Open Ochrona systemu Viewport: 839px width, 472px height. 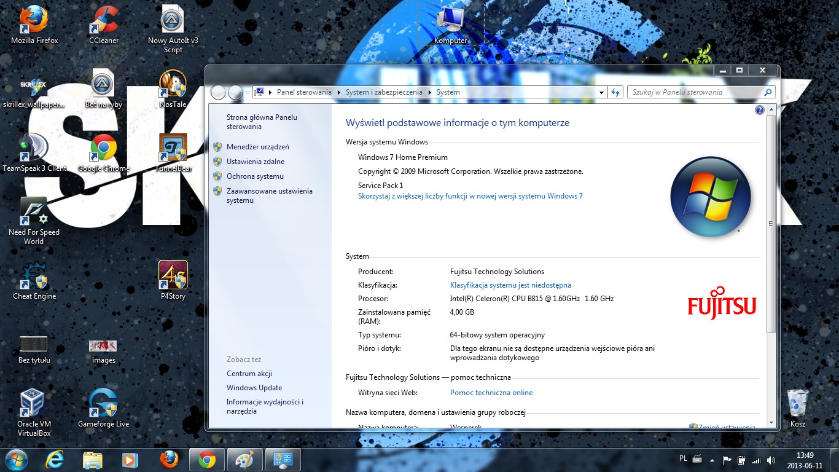tap(255, 176)
